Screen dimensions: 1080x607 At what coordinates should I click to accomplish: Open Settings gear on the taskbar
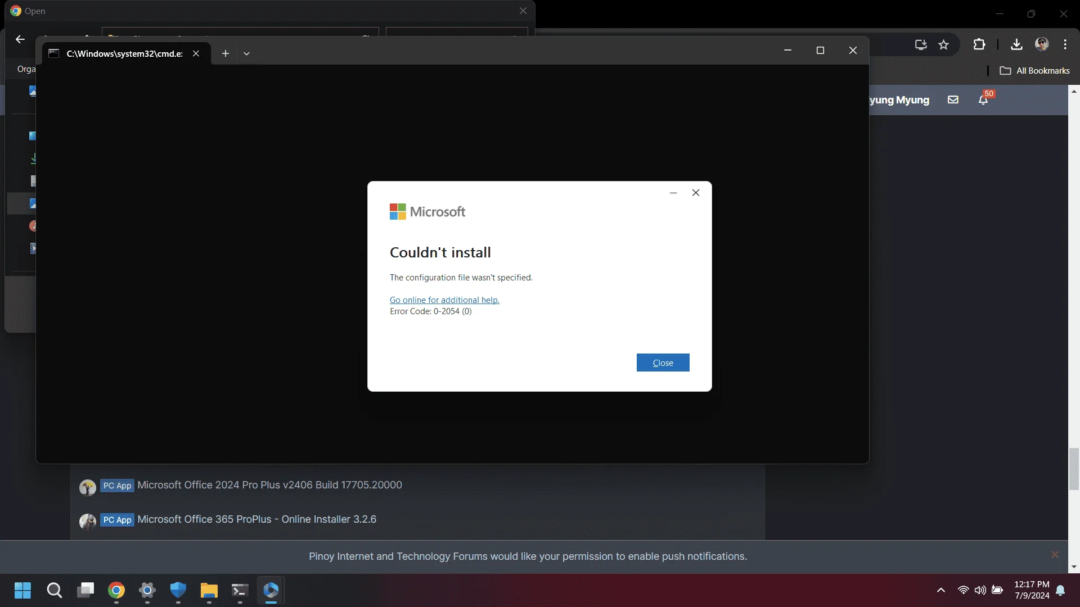[147, 590]
